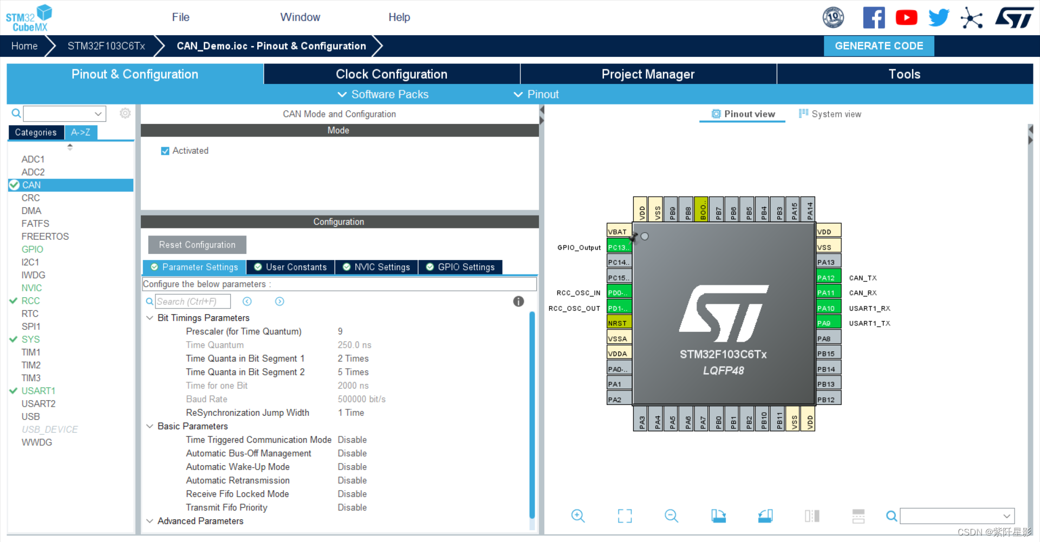Sort peripherals with the A->Z tab
Viewport: 1040px width, 542px height.
tap(81, 132)
